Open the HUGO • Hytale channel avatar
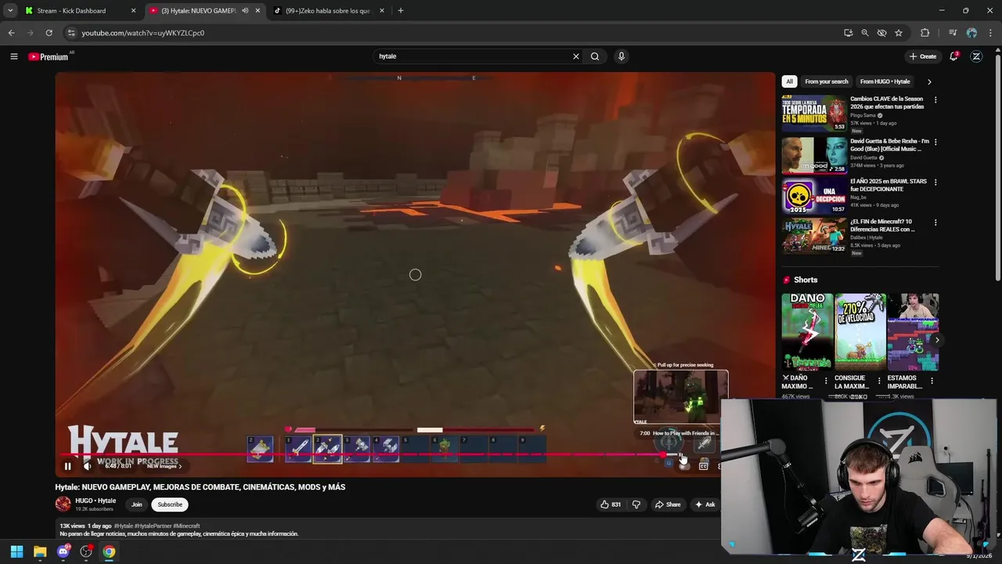Screen dimensions: 1002x564 (63, 504)
